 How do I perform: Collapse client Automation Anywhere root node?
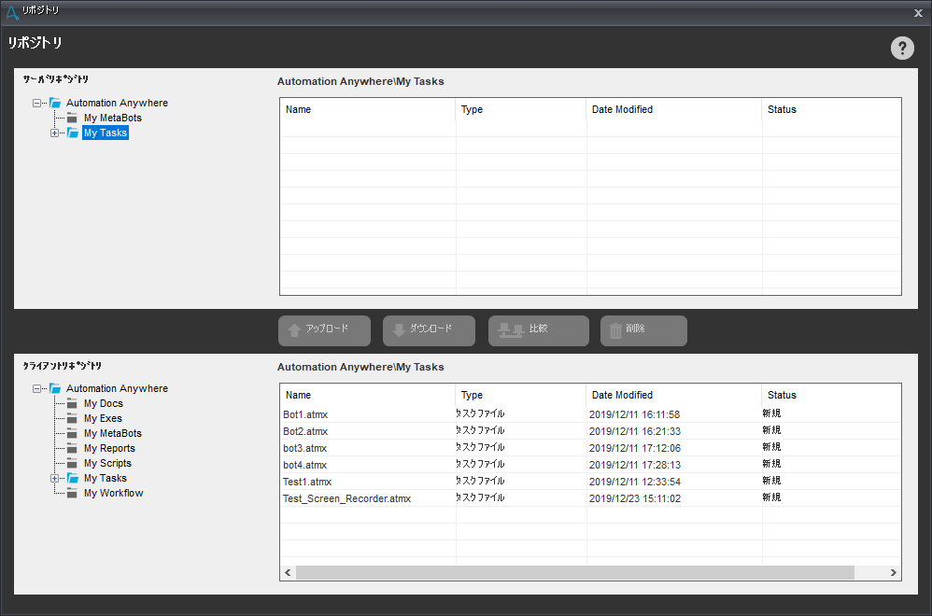click(x=36, y=388)
